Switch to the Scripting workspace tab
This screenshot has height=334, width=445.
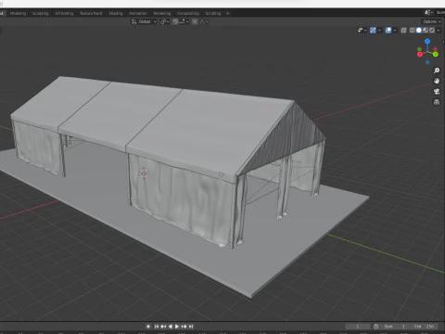pyautogui.click(x=213, y=13)
